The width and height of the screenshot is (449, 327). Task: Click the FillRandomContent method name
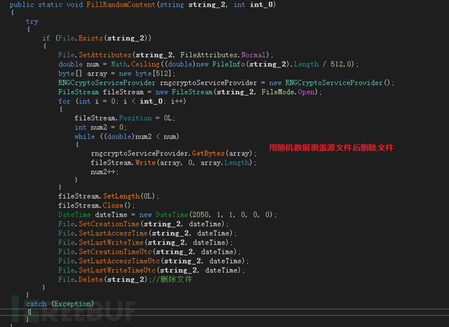click(121, 5)
